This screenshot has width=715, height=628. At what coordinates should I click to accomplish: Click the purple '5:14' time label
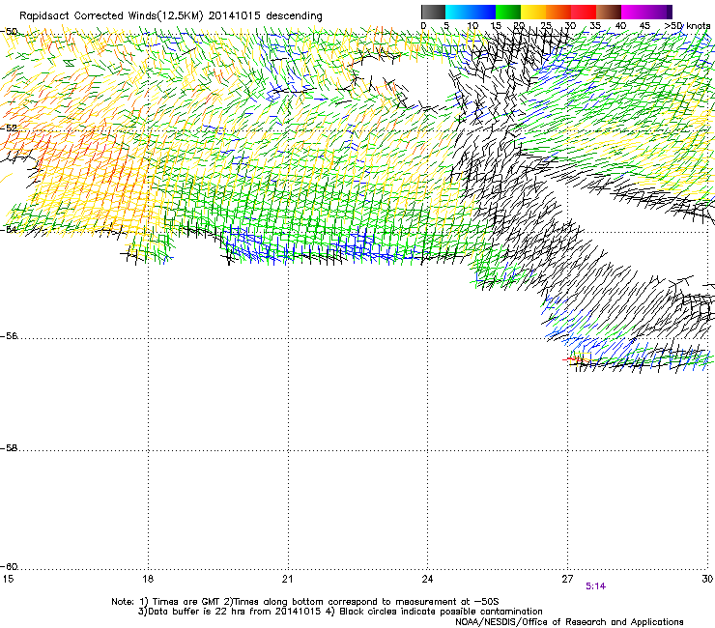595,586
